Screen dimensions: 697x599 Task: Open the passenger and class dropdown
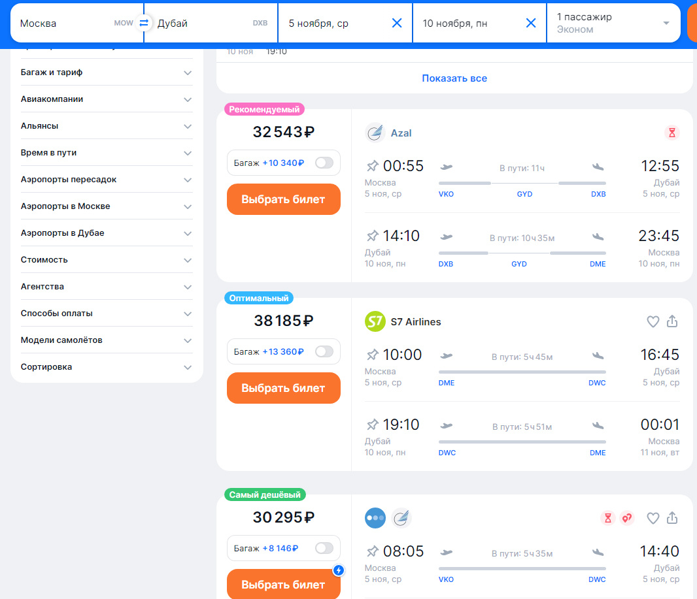pyautogui.click(x=613, y=23)
